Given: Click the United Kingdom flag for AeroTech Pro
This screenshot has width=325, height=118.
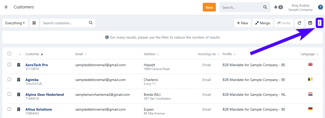Looking at the screenshot, I should point(310,65).
